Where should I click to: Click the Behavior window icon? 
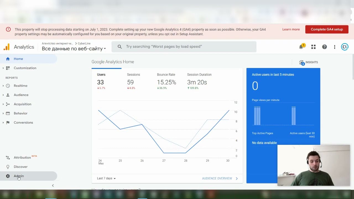tap(8, 113)
